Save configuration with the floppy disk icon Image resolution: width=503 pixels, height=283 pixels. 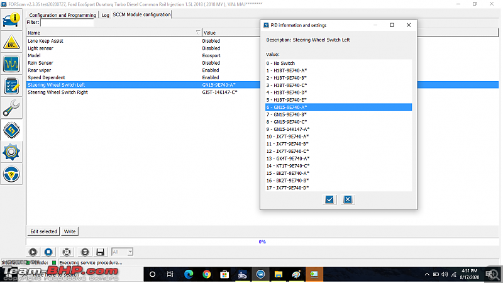pos(100,252)
